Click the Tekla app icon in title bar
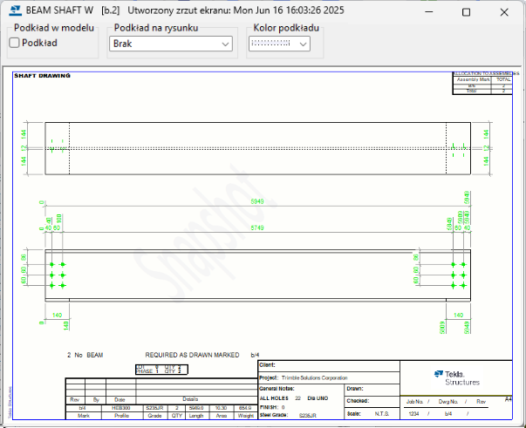 pyautogui.click(x=16, y=10)
